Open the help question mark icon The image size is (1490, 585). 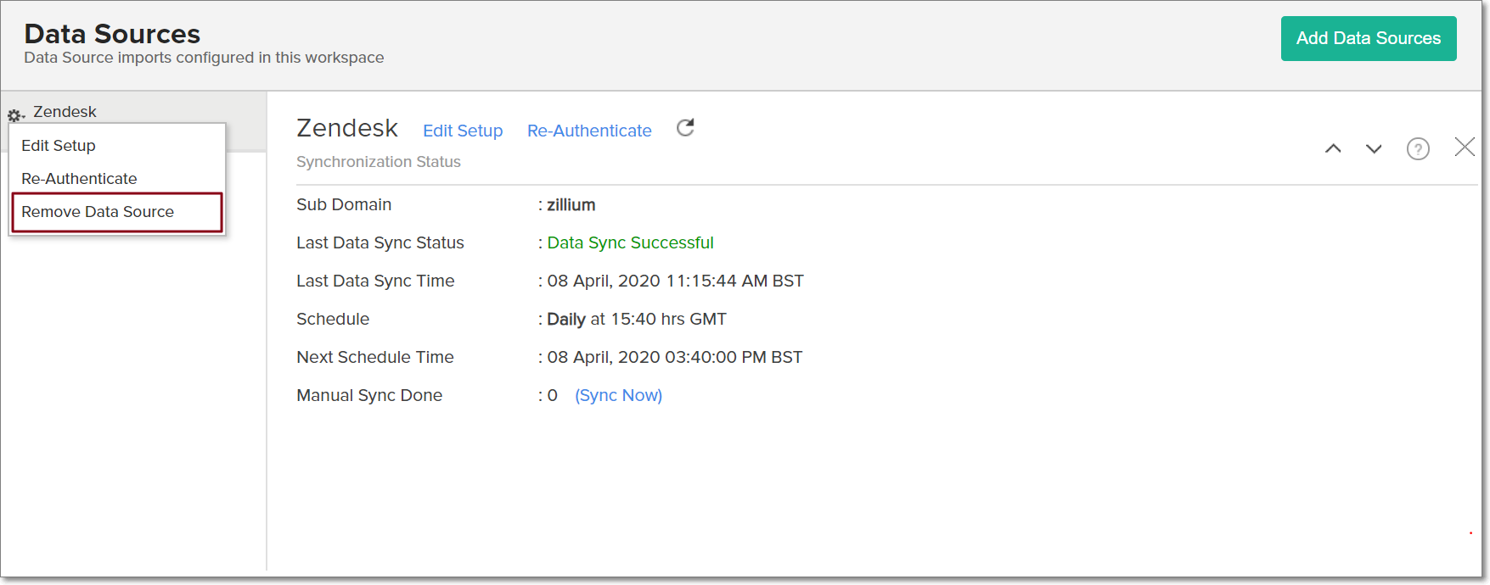pos(1417,149)
